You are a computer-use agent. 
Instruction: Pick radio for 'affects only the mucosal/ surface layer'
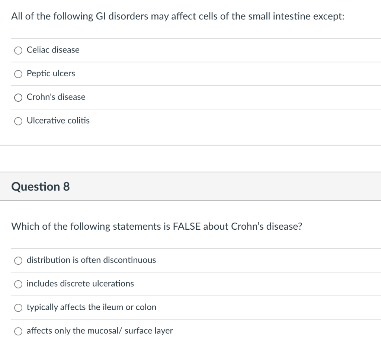click(x=18, y=331)
